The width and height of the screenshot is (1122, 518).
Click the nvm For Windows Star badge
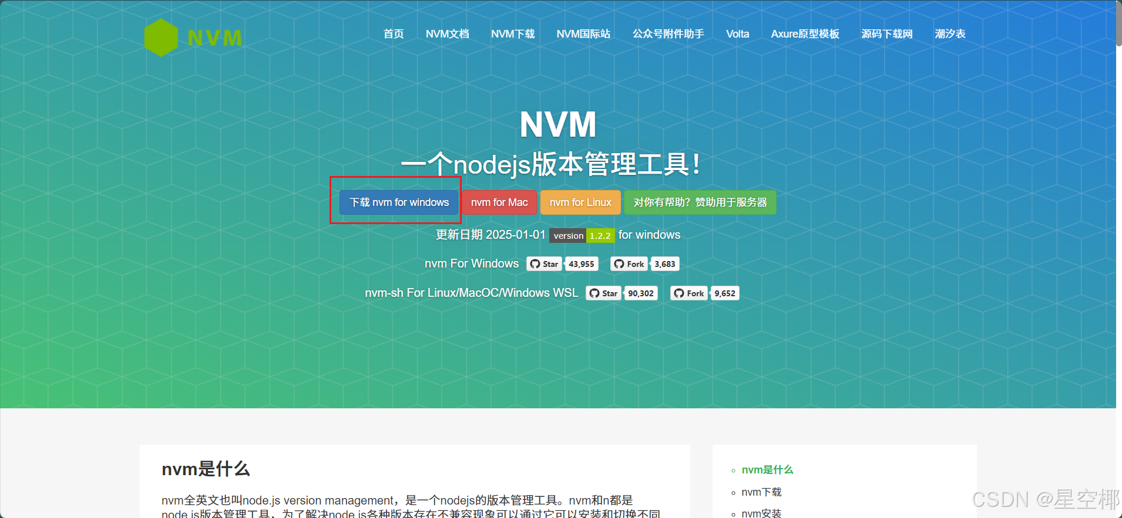pyautogui.click(x=545, y=264)
